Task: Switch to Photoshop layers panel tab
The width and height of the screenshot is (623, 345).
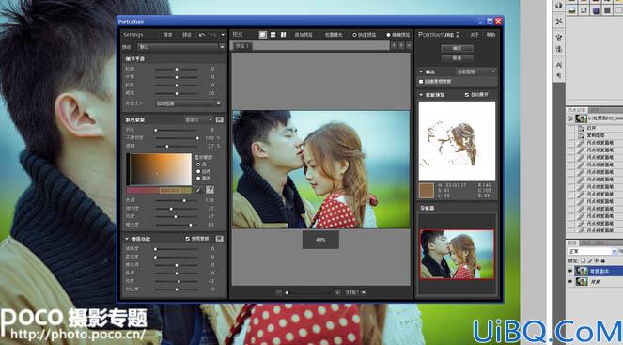Action: (572, 243)
